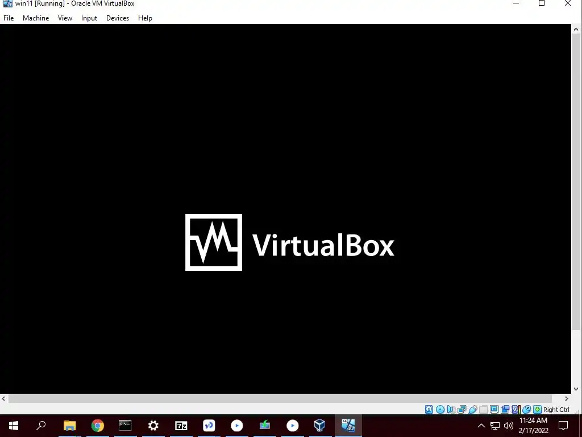
Task: Click the mouse integration status icon
Action: pos(526,410)
